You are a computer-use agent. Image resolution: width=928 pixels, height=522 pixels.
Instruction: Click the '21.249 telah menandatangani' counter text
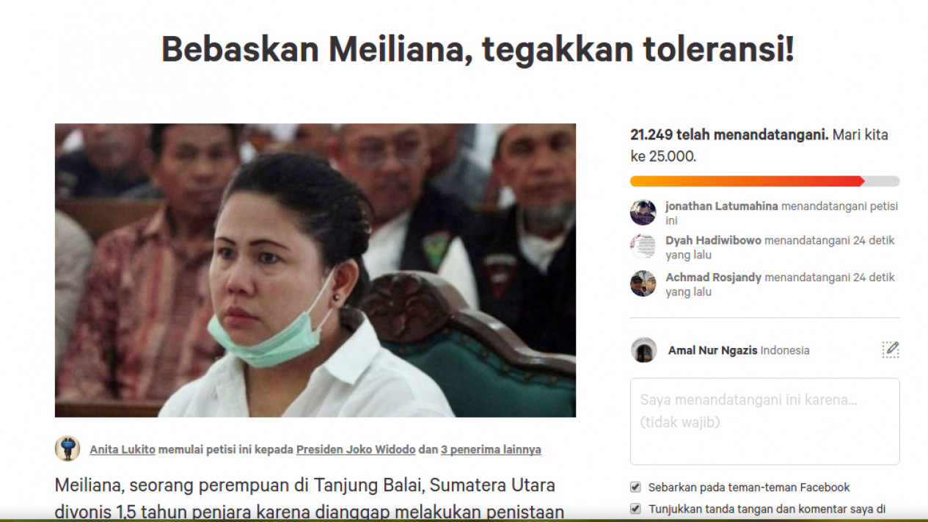coord(729,135)
